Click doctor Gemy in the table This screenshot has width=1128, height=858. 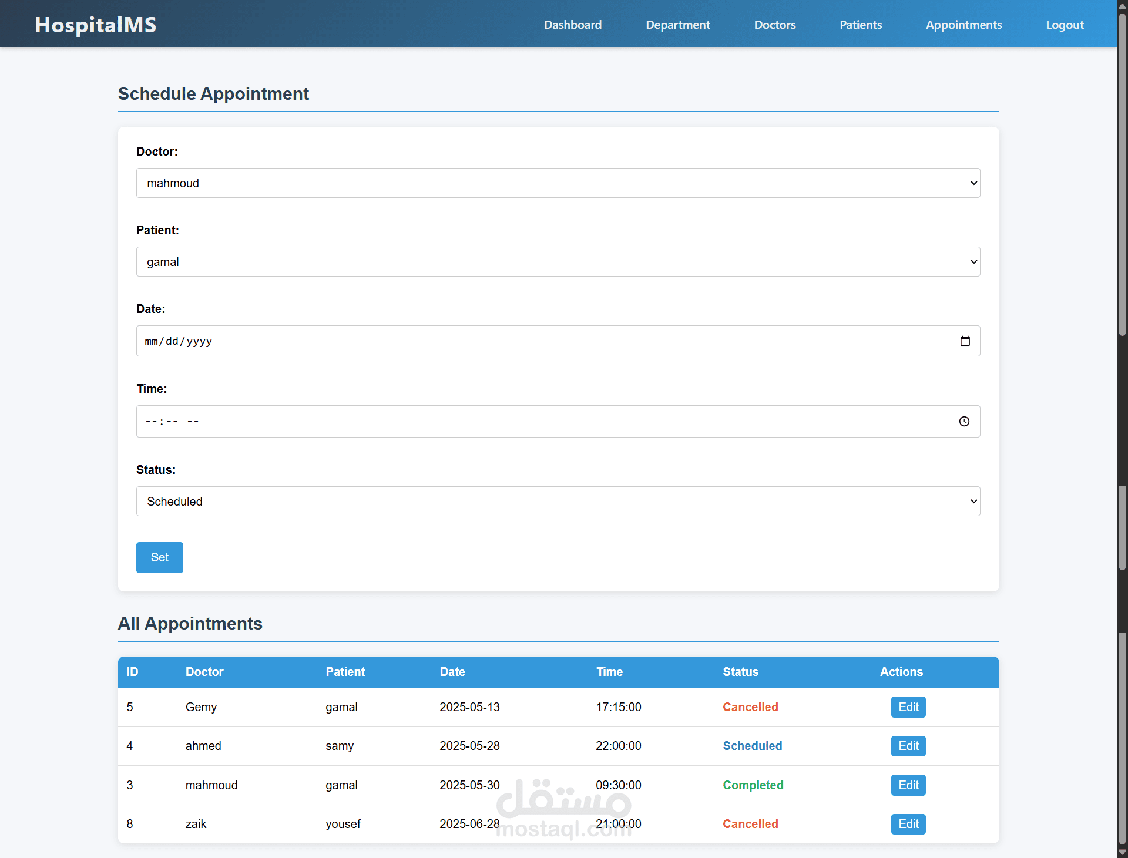(201, 708)
